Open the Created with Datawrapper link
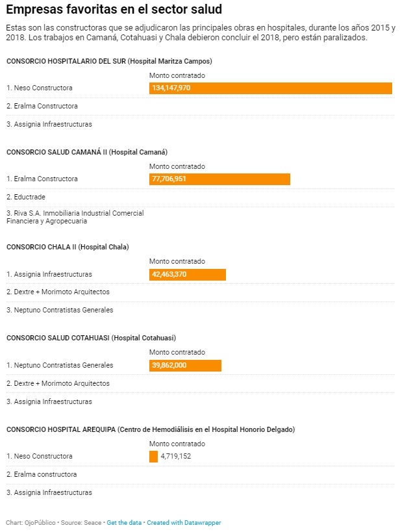The width and height of the screenshot is (411, 532). [184, 522]
